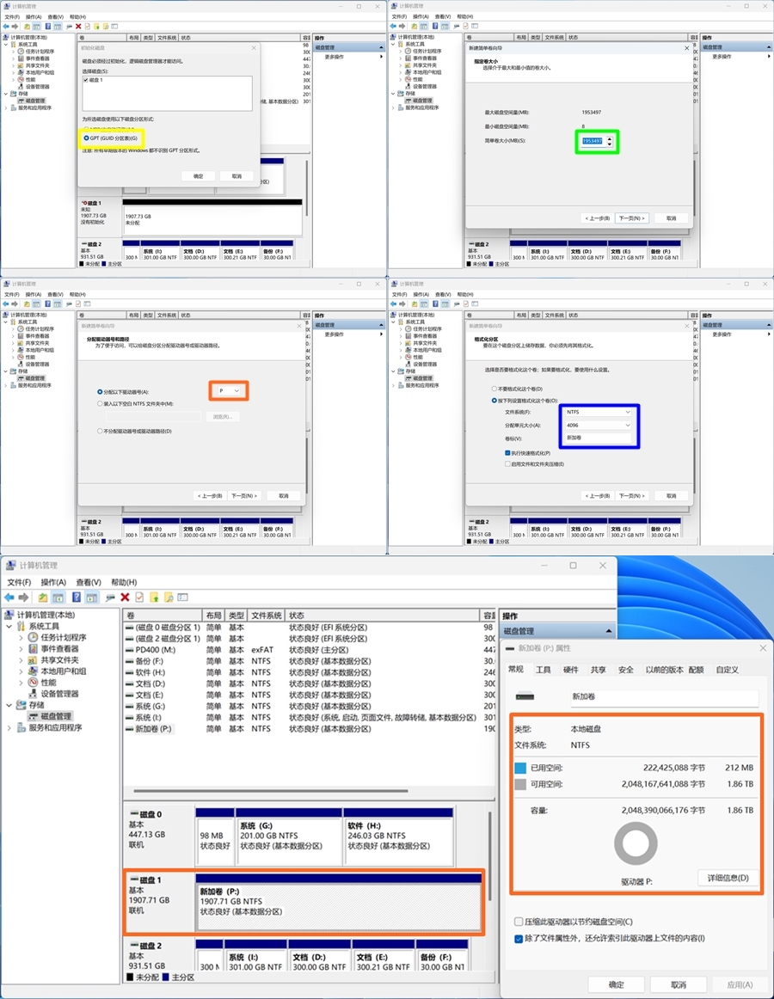Select the 装入以下空白 NTFS 文件夹中 radio button

click(x=100, y=404)
